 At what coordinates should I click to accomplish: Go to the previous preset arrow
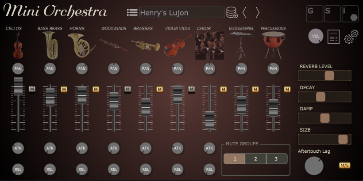[244, 13]
